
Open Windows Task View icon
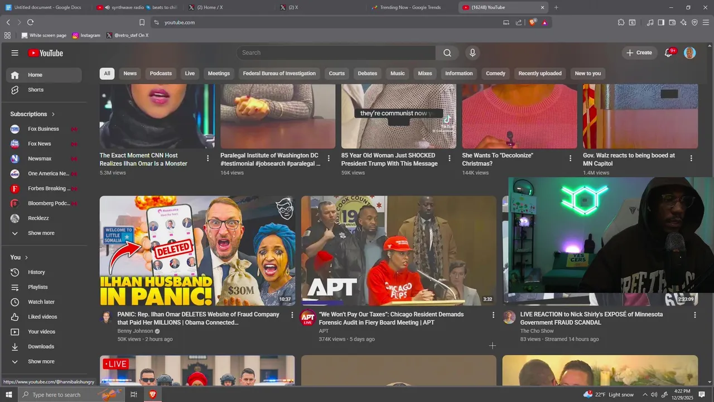tap(134, 395)
